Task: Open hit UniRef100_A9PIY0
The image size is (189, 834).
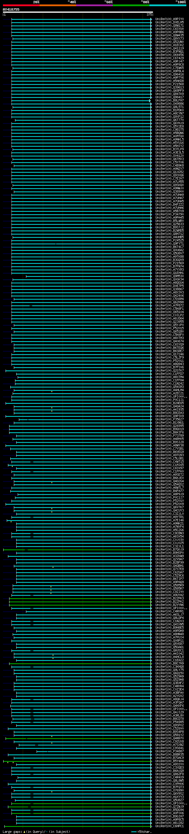Action: pyautogui.click(x=169, y=19)
